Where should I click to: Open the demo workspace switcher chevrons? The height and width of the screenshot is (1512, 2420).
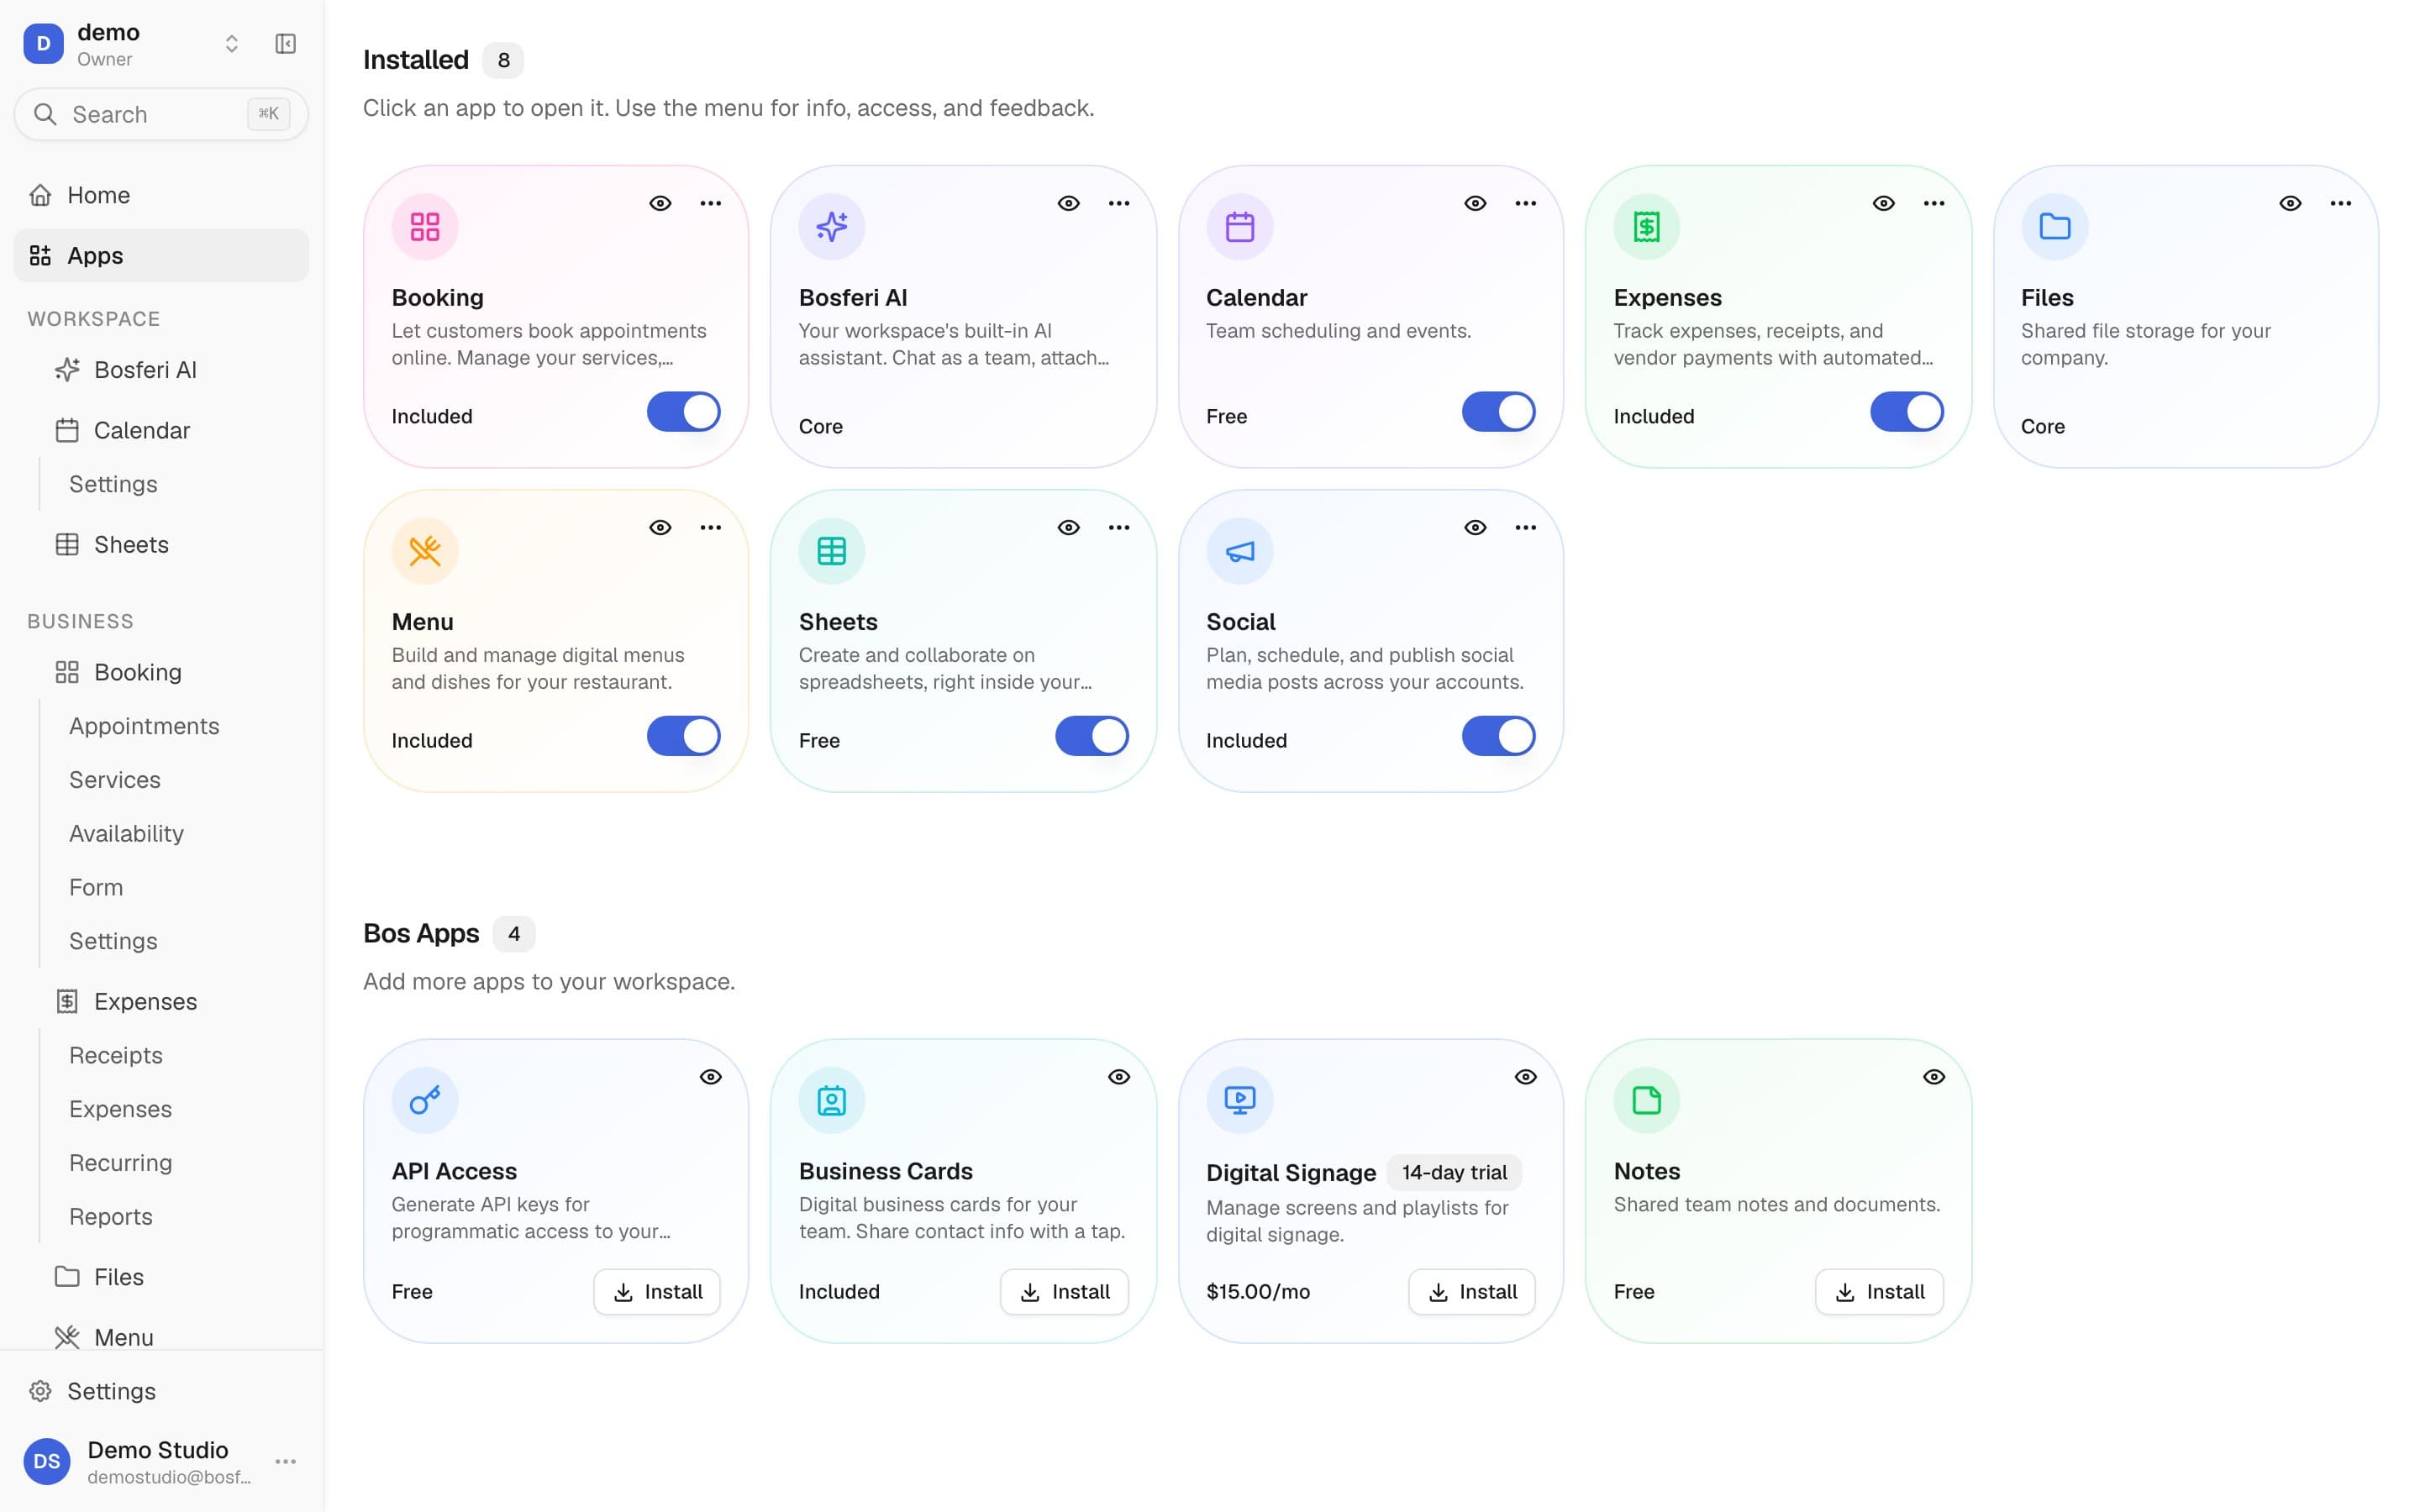[232, 44]
